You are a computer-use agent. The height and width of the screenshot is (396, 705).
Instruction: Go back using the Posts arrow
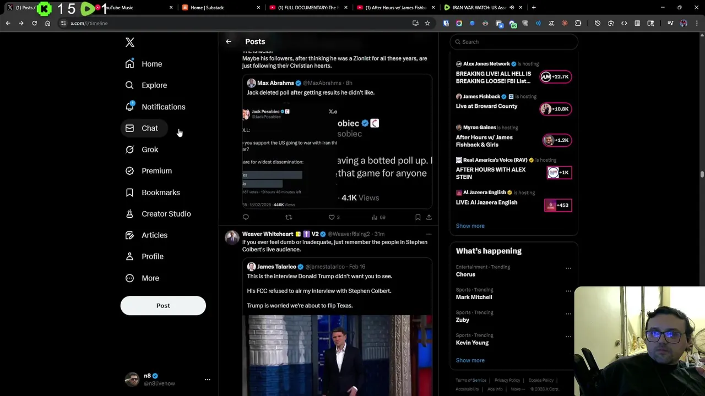pos(229,41)
